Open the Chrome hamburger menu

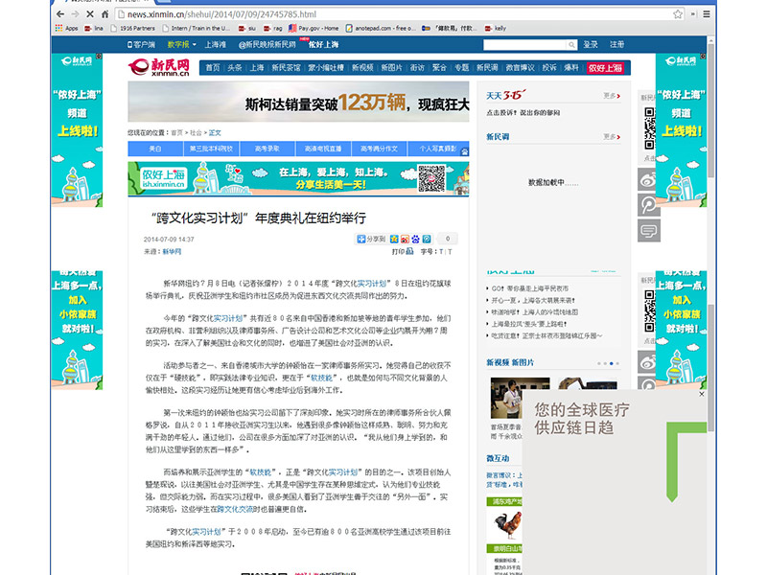[707, 14]
